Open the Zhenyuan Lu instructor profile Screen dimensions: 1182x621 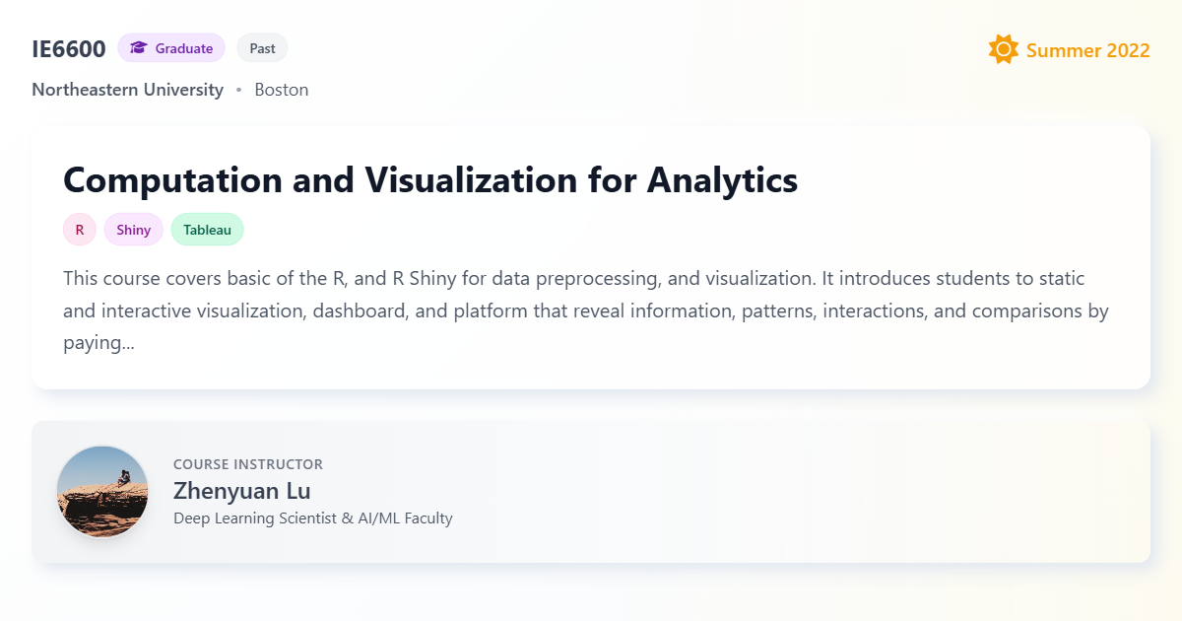point(242,490)
